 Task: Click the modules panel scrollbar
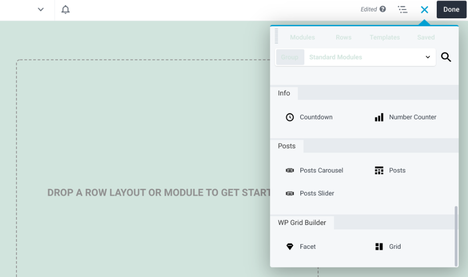[x=456, y=236]
